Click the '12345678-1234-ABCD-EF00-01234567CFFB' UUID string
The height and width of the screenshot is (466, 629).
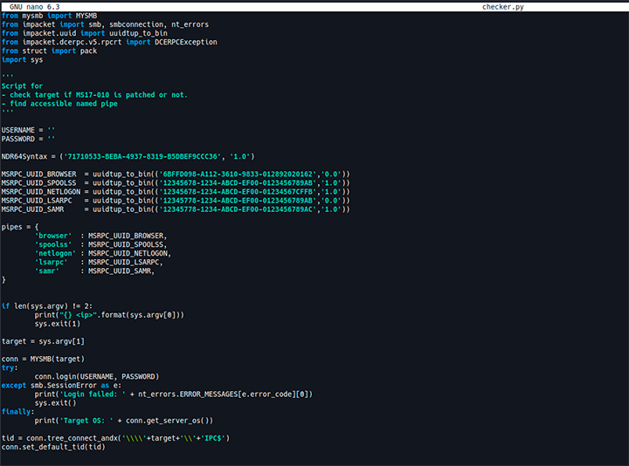238,192
